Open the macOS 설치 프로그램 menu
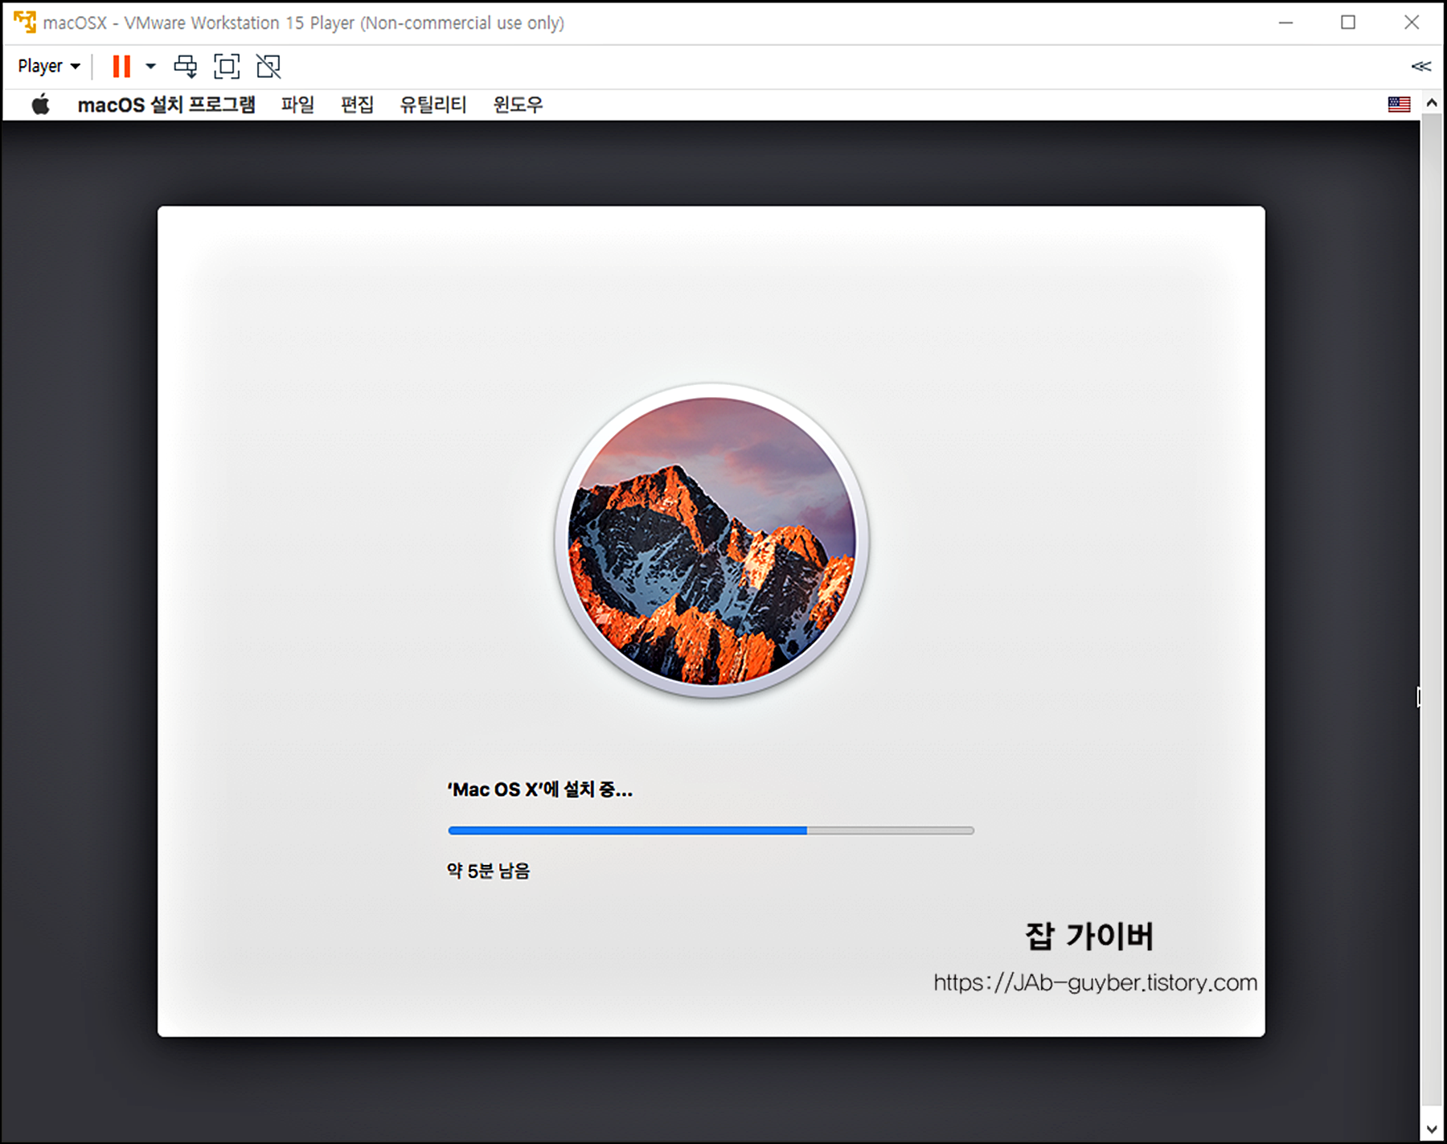Image resolution: width=1447 pixels, height=1144 pixels. (166, 105)
